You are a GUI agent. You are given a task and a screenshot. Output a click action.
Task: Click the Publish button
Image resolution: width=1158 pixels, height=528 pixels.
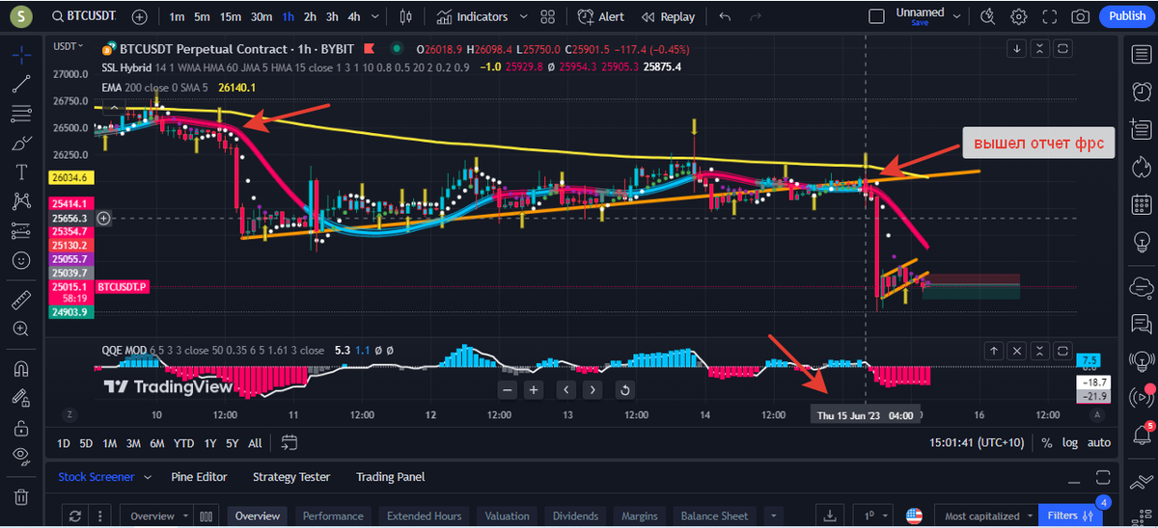(1127, 16)
